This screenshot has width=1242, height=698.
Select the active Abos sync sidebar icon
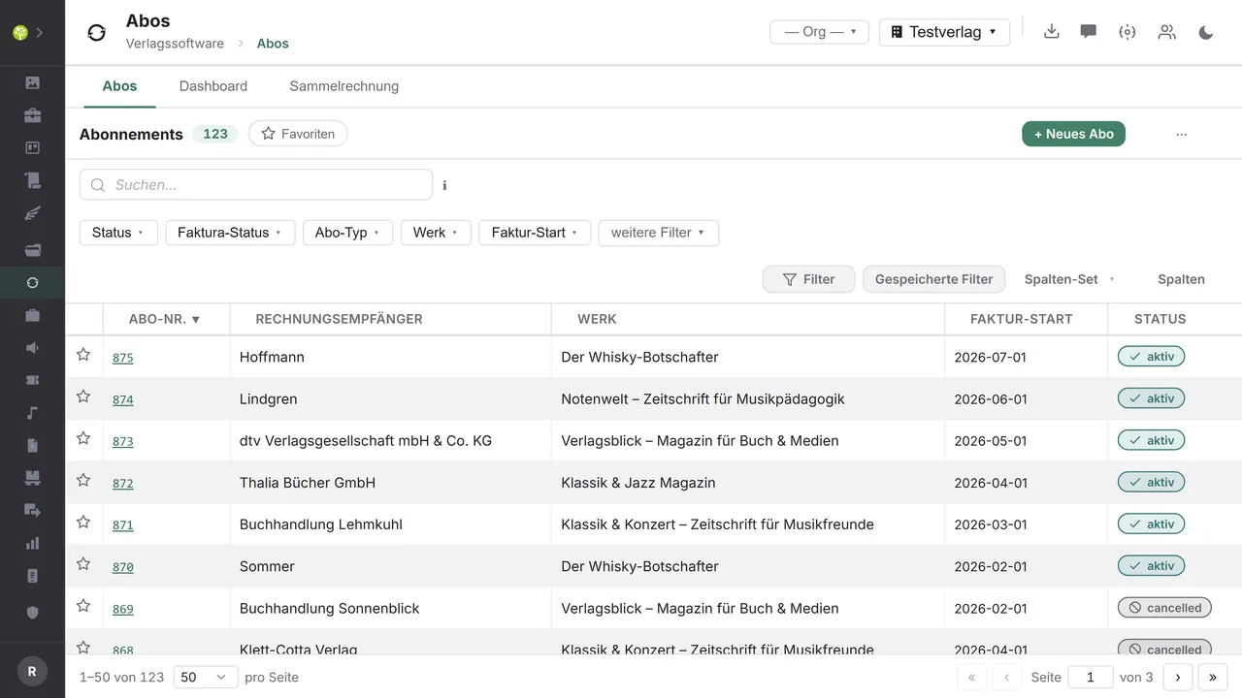click(x=32, y=283)
